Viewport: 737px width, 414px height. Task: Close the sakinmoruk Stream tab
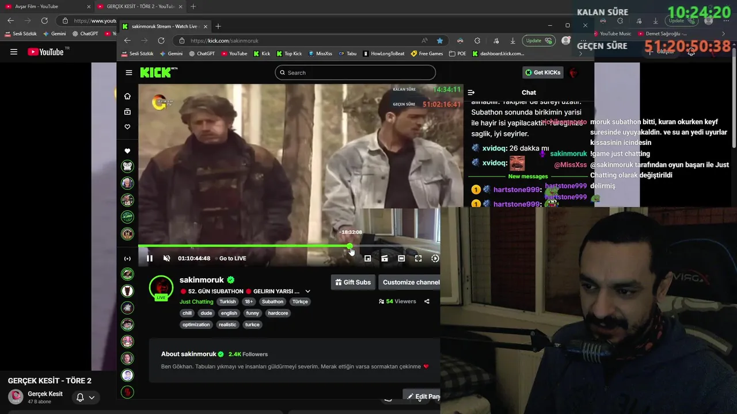(204, 26)
